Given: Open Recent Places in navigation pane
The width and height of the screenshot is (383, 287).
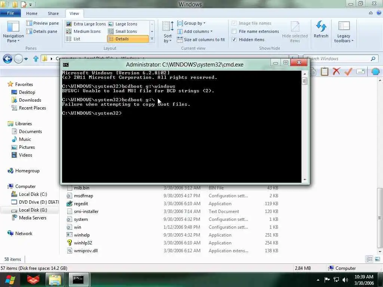Looking at the screenshot, I should [32, 108].
